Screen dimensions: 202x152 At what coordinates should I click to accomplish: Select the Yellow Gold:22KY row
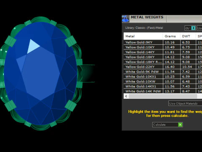[163, 67]
